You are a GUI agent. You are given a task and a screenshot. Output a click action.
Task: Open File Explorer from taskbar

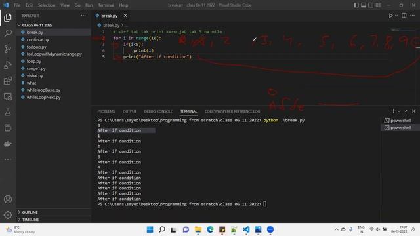[198, 229]
